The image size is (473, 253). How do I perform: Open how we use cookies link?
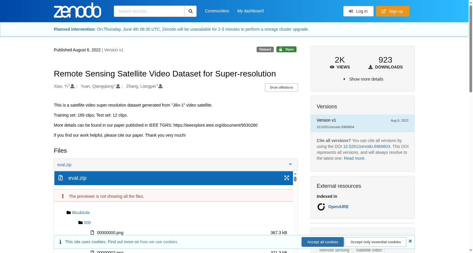click(x=159, y=242)
